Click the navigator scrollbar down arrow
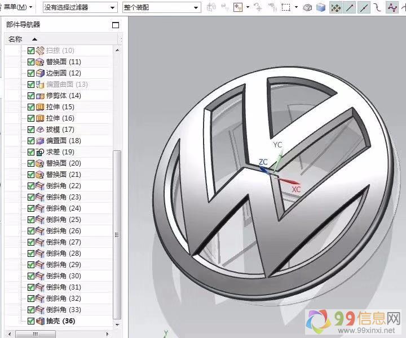Image resolution: width=406 pixels, height=338 pixels. pos(117,325)
